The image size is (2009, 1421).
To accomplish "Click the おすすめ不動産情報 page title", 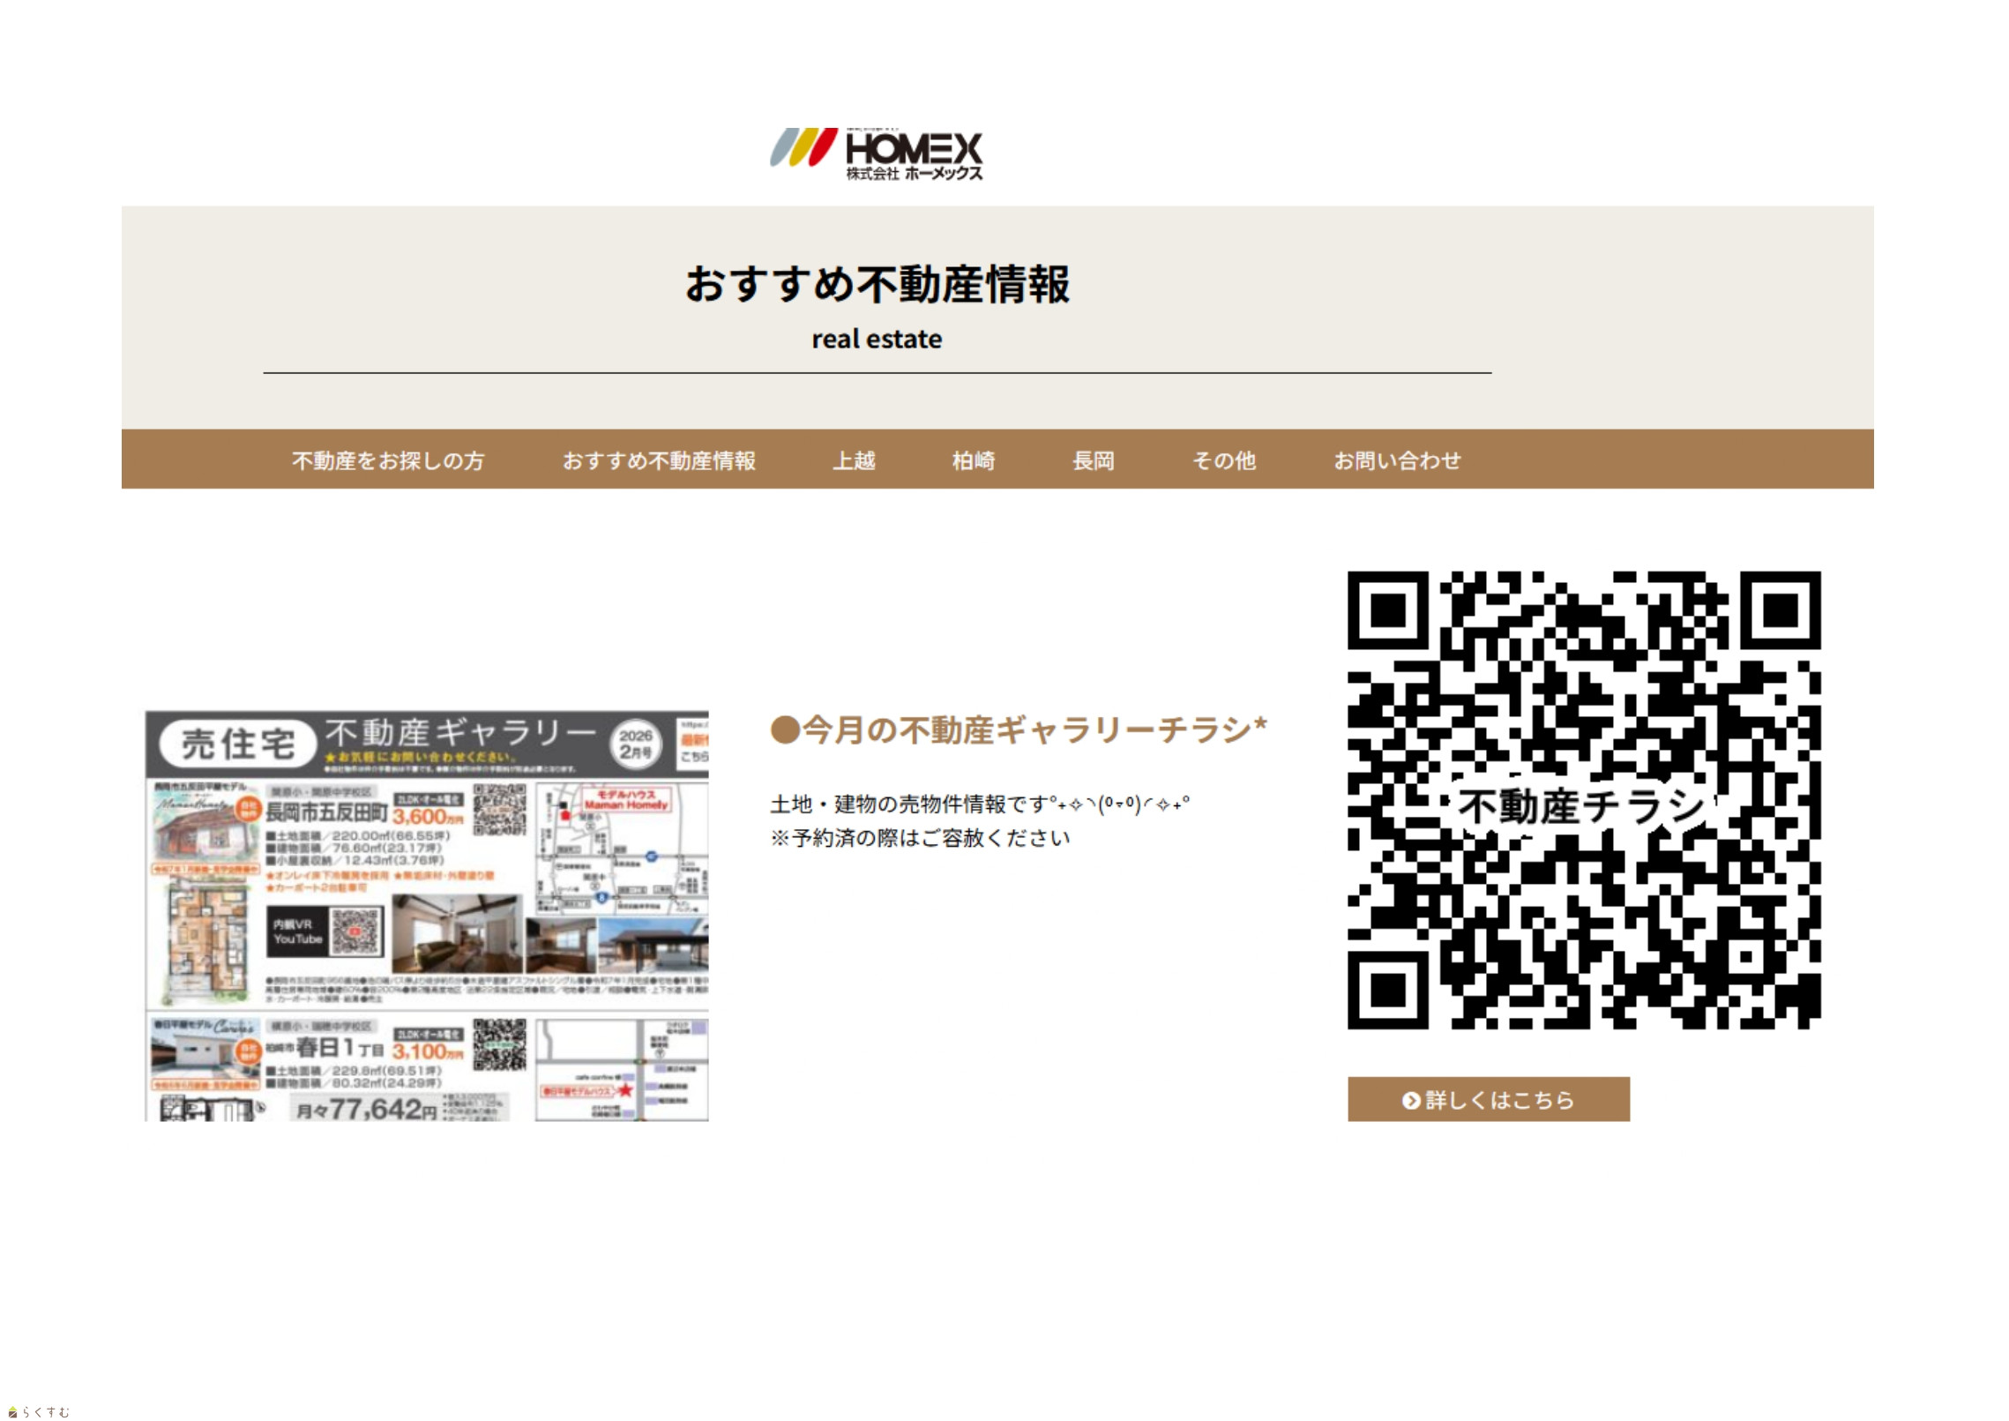I will [877, 285].
